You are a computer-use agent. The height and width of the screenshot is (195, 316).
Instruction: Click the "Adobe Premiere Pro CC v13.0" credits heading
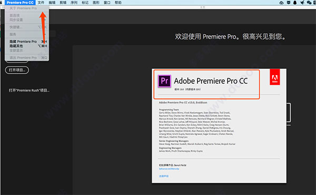click(x=183, y=102)
